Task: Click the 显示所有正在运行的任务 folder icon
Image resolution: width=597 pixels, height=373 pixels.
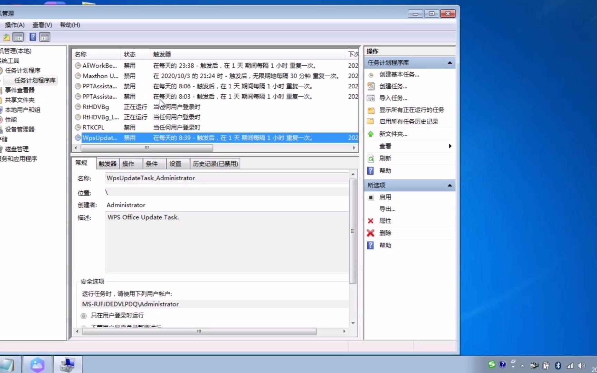Action: (x=371, y=110)
